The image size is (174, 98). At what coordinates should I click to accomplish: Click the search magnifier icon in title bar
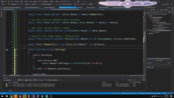(x=78, y=1)
